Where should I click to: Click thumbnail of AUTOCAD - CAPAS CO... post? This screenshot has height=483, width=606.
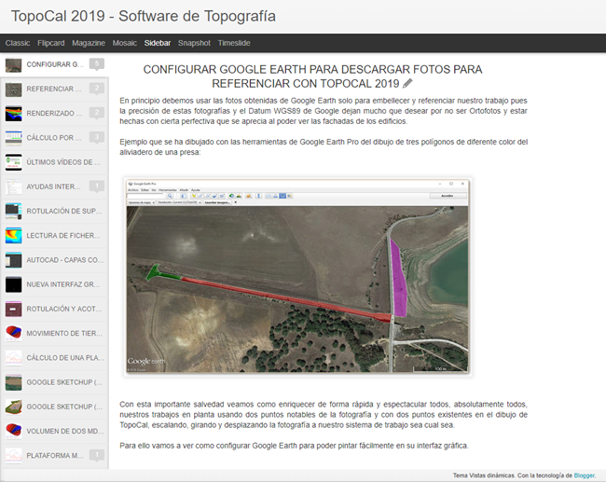click(x=14, y=260)
